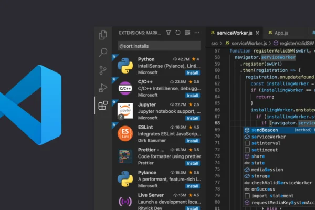Image resolution: width=315 pixels, height=210 pixels.
Task: Click the filter extensions funnel icon
Action: 169,33
